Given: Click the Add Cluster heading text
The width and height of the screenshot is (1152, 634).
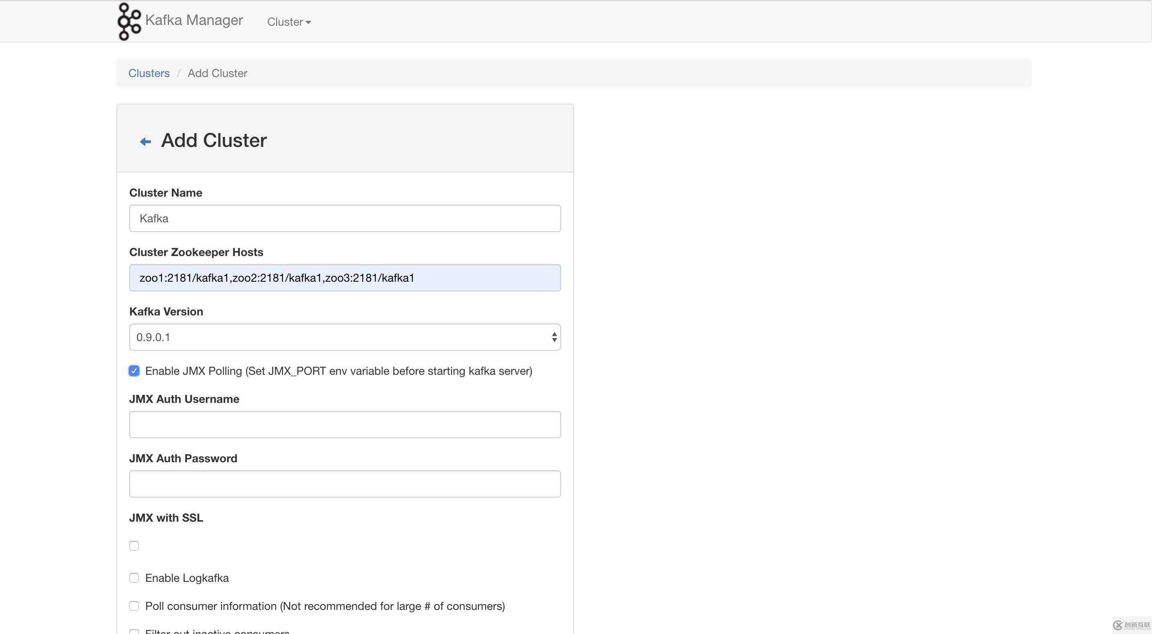Looking at the screenshot, I should pos(214,140).
